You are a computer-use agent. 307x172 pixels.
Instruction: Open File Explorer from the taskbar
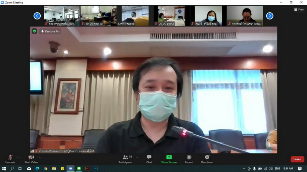[54, 169]
